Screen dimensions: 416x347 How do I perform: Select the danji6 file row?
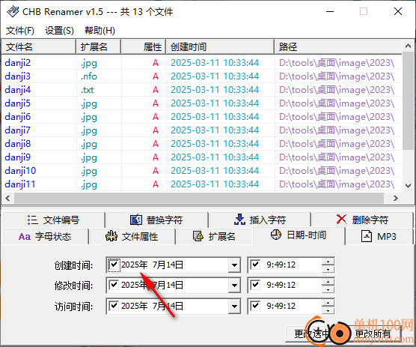pyautogui.click(x=201, y=117)
